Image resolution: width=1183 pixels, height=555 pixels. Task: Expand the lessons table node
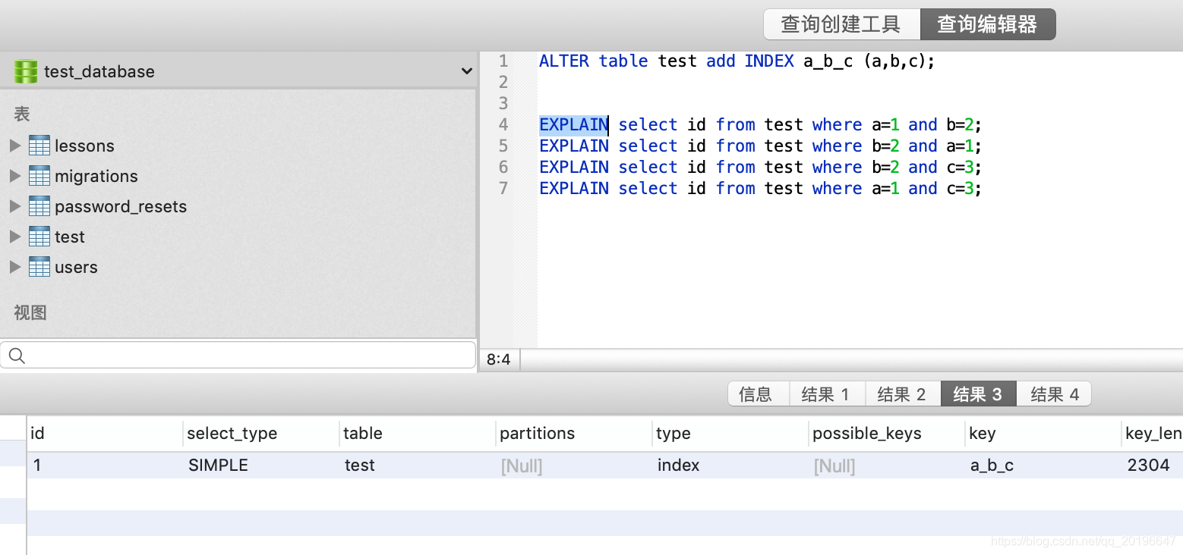14,146
